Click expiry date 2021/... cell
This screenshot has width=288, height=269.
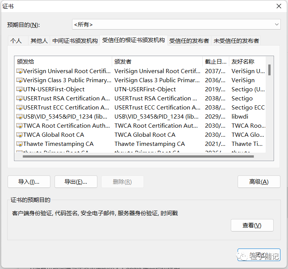click(x=215, y=144)
